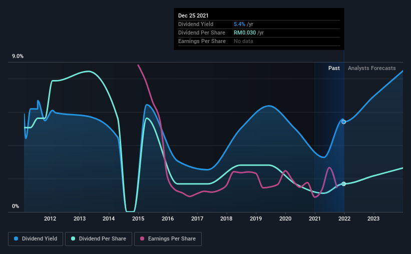Click the 'RM0.030' dividend per share value
This screenshot has height=254, width=411.
tap(245, 32)
